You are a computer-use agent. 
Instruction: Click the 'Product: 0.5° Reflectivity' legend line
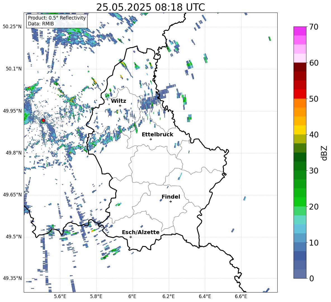[57, 18]
